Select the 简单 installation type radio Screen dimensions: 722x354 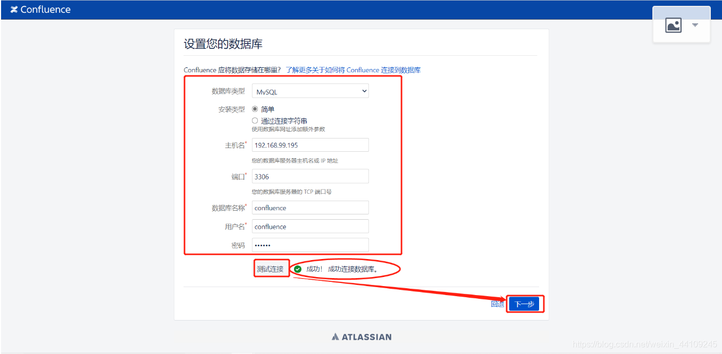pos(255,109)
